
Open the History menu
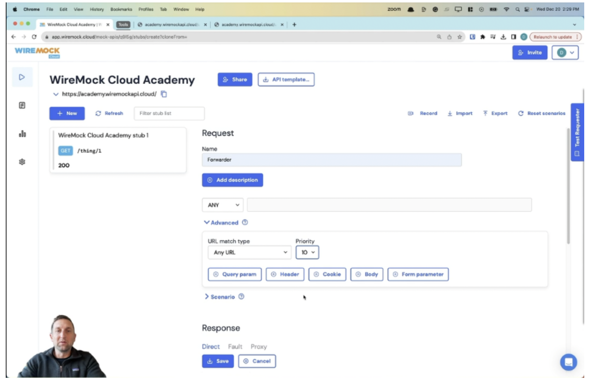coord(97,9)
